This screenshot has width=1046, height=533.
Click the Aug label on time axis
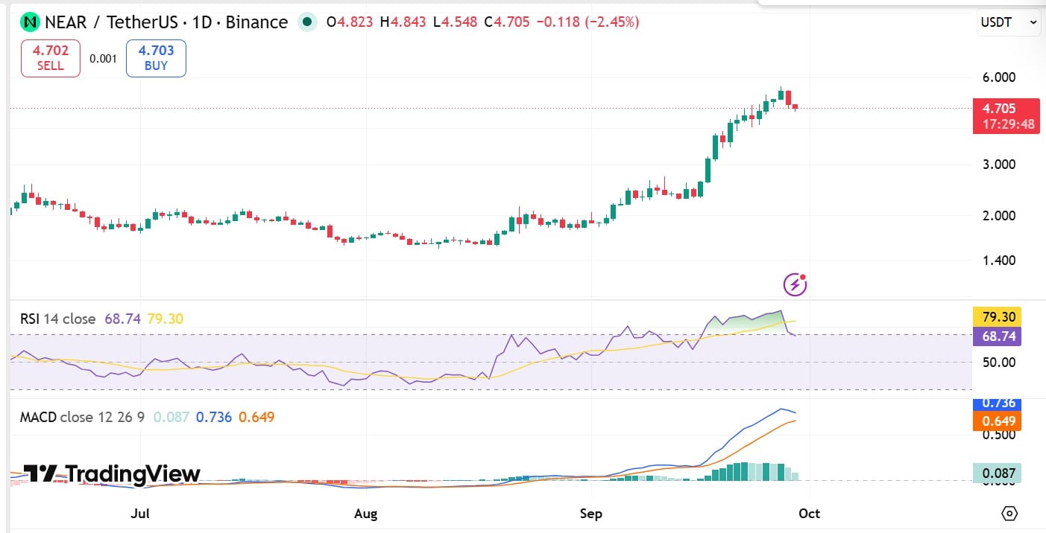365,514
